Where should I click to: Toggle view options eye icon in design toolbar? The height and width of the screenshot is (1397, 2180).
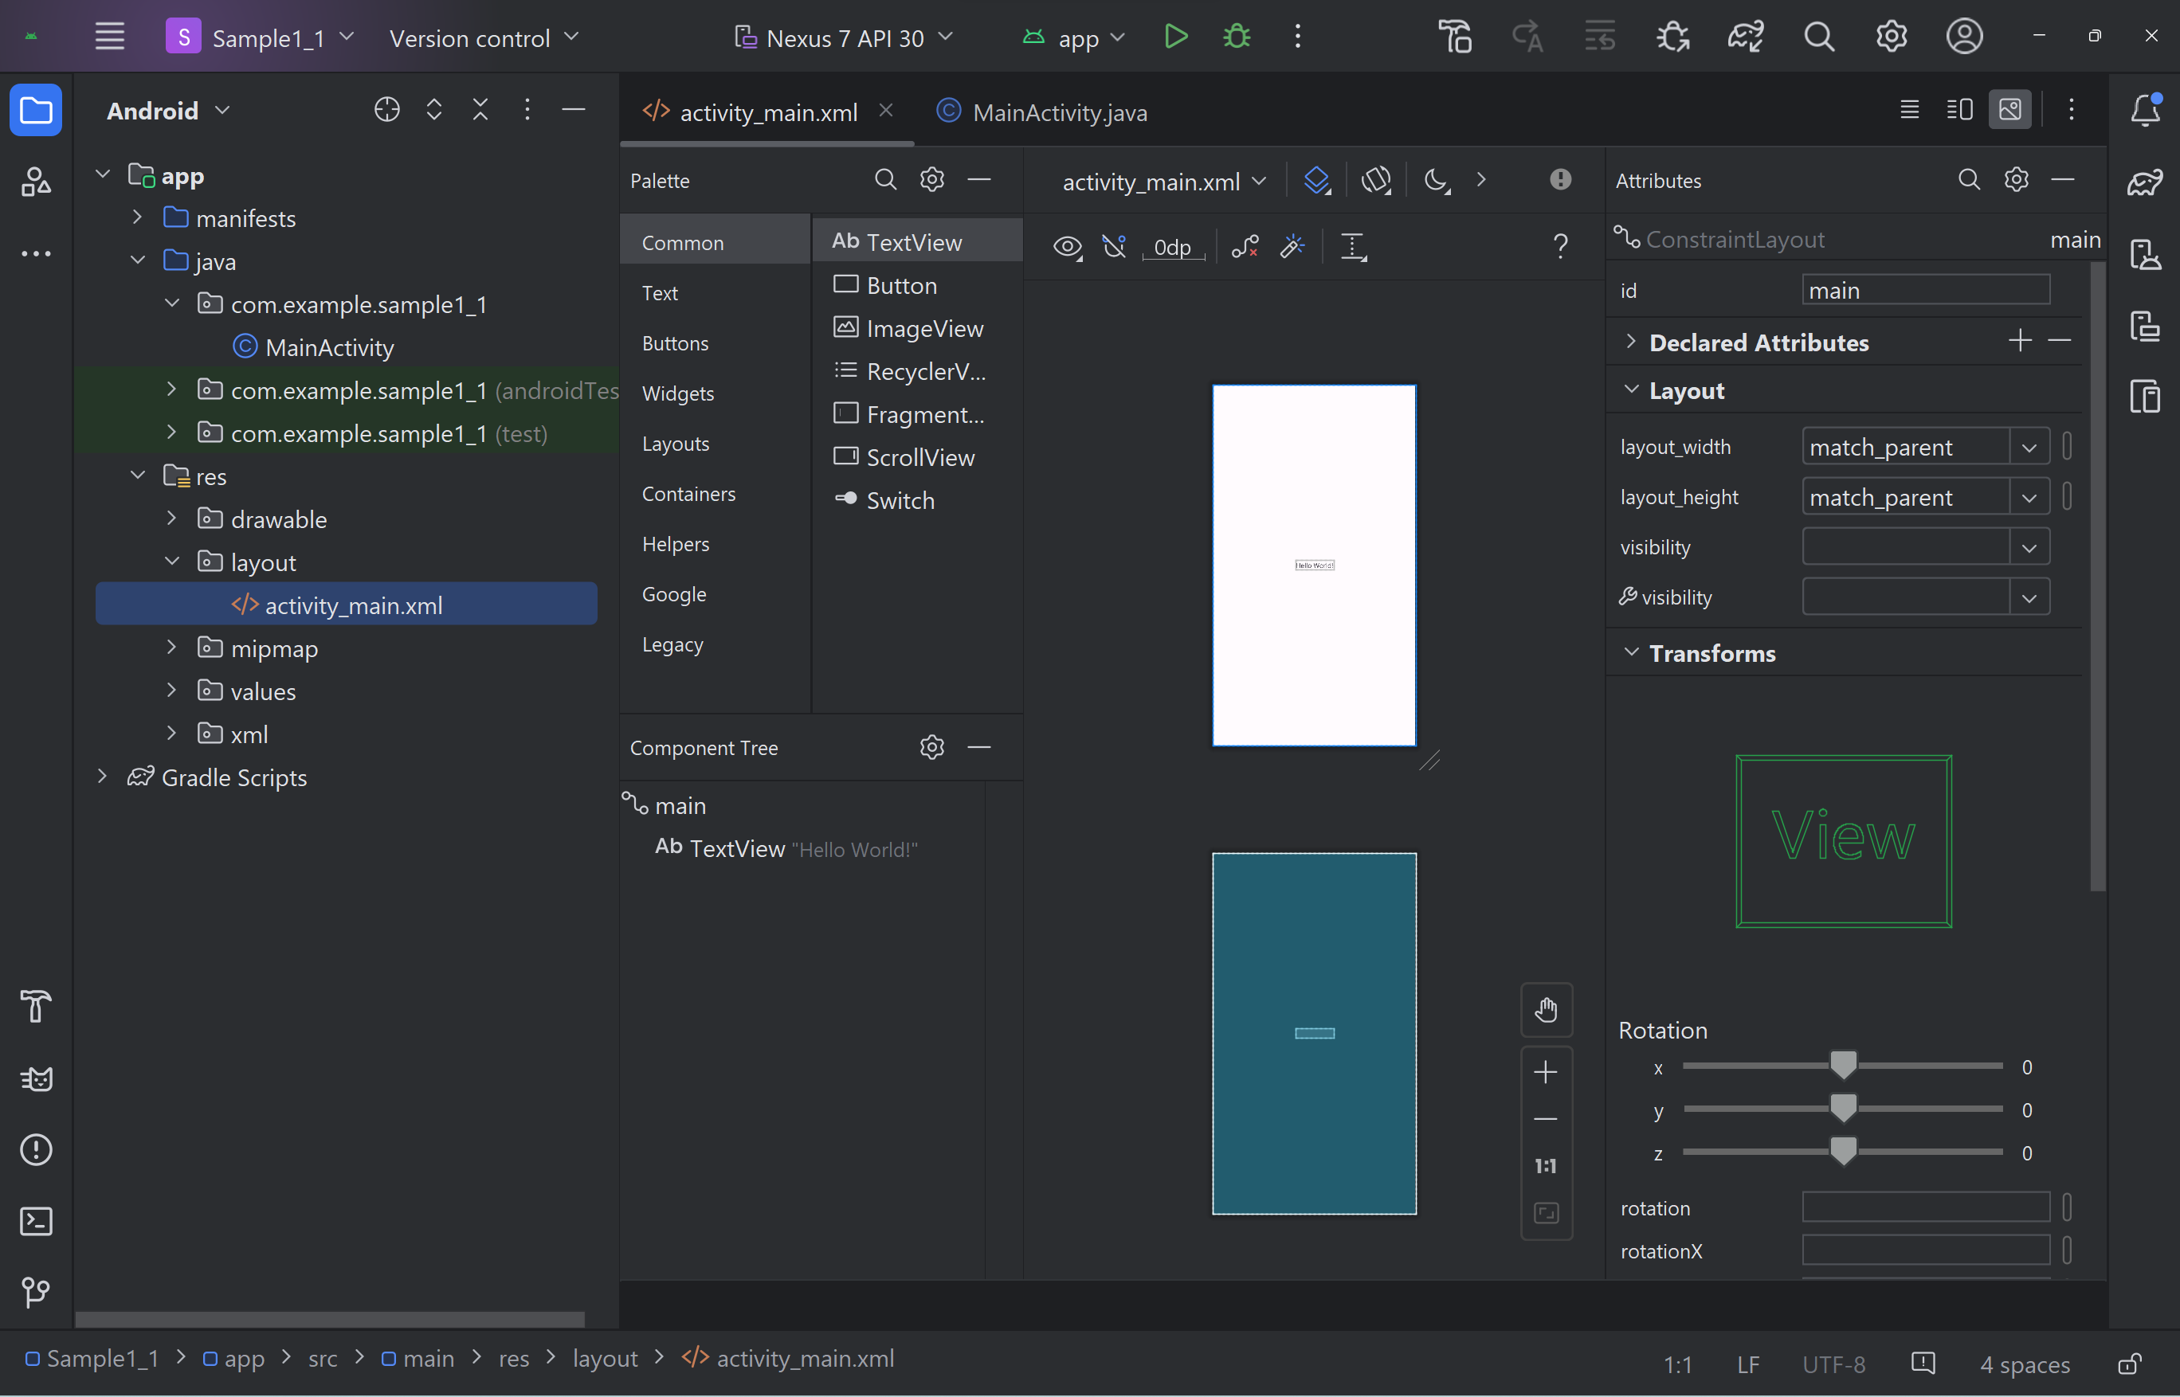1068,246
